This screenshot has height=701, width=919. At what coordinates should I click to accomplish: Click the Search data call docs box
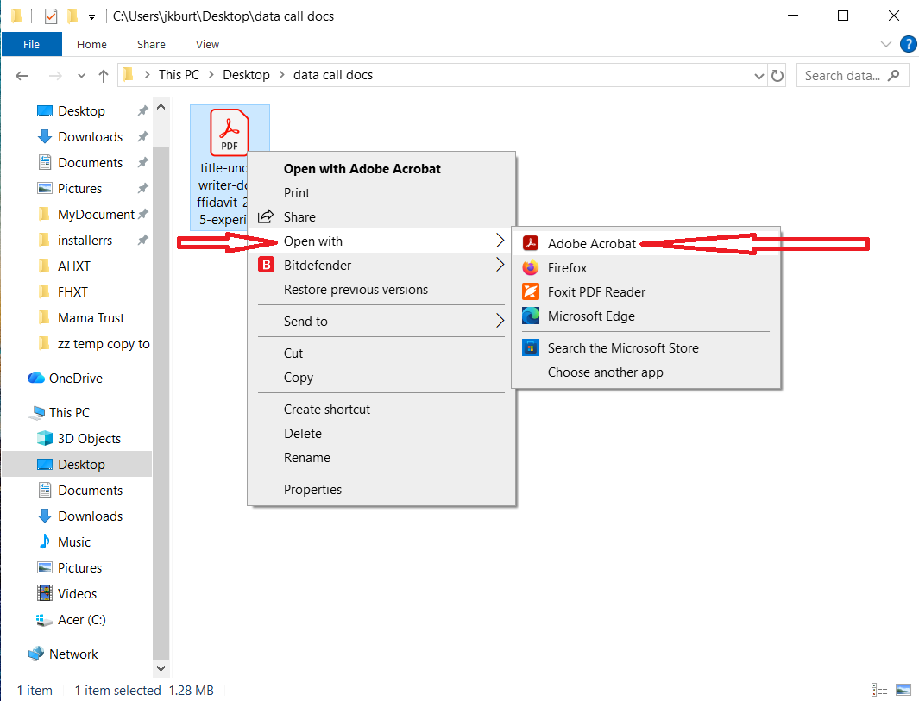[853, 76]
